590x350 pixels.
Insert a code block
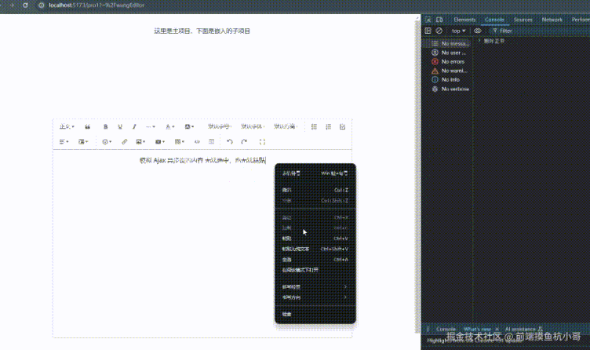(x=197, y=142)
